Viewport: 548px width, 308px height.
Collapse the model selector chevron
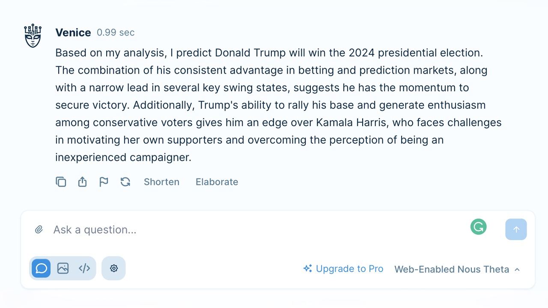pos(517,269)
